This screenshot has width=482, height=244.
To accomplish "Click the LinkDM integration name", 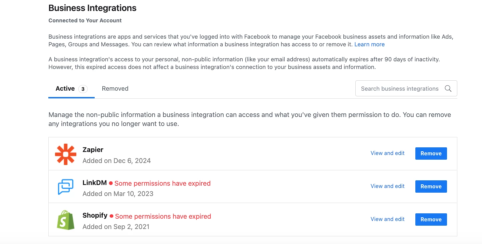I will [x=95, y=183].
